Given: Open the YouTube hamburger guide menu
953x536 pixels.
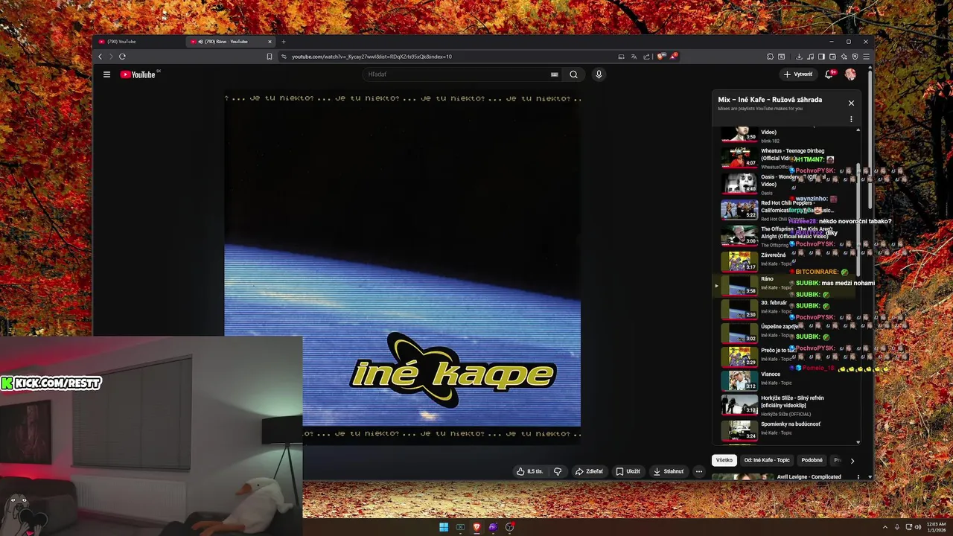Looking at the screenshot, I should 106,74.
